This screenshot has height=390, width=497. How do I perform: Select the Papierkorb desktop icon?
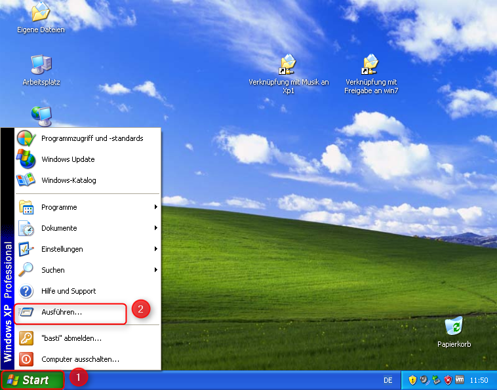click(x=454, y=326)
